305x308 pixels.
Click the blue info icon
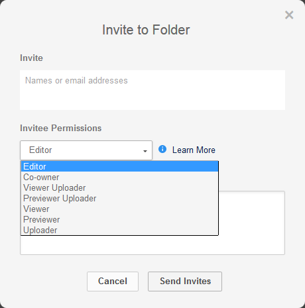tap(162, 149)
